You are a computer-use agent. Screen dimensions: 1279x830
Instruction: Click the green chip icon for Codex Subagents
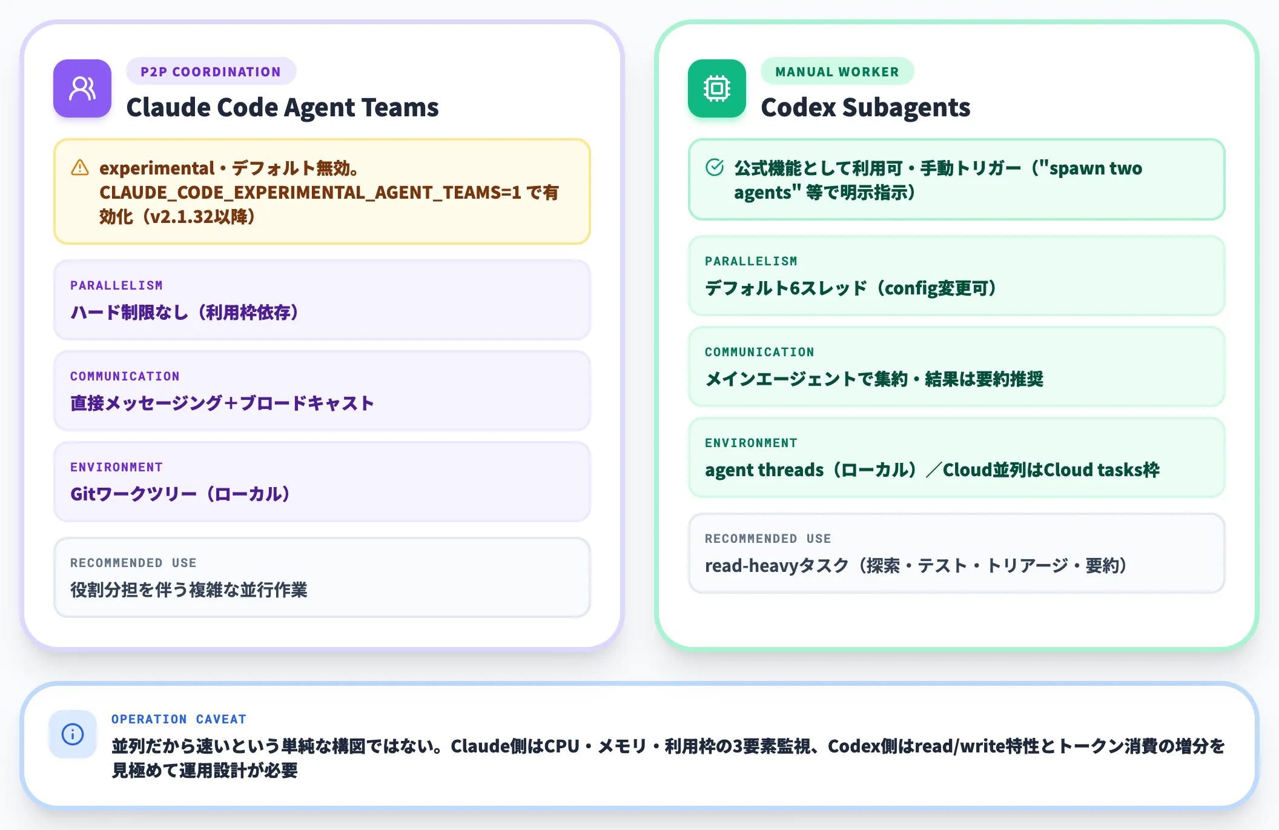tap(717, 88)
